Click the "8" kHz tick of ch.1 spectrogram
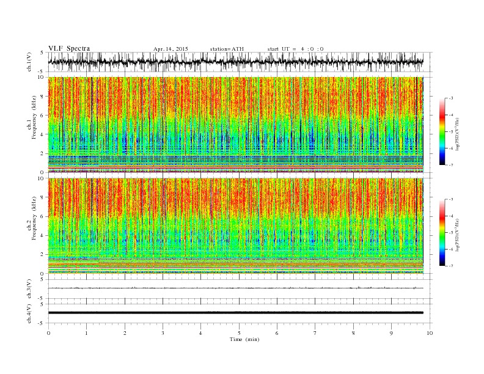 (43, 97)
